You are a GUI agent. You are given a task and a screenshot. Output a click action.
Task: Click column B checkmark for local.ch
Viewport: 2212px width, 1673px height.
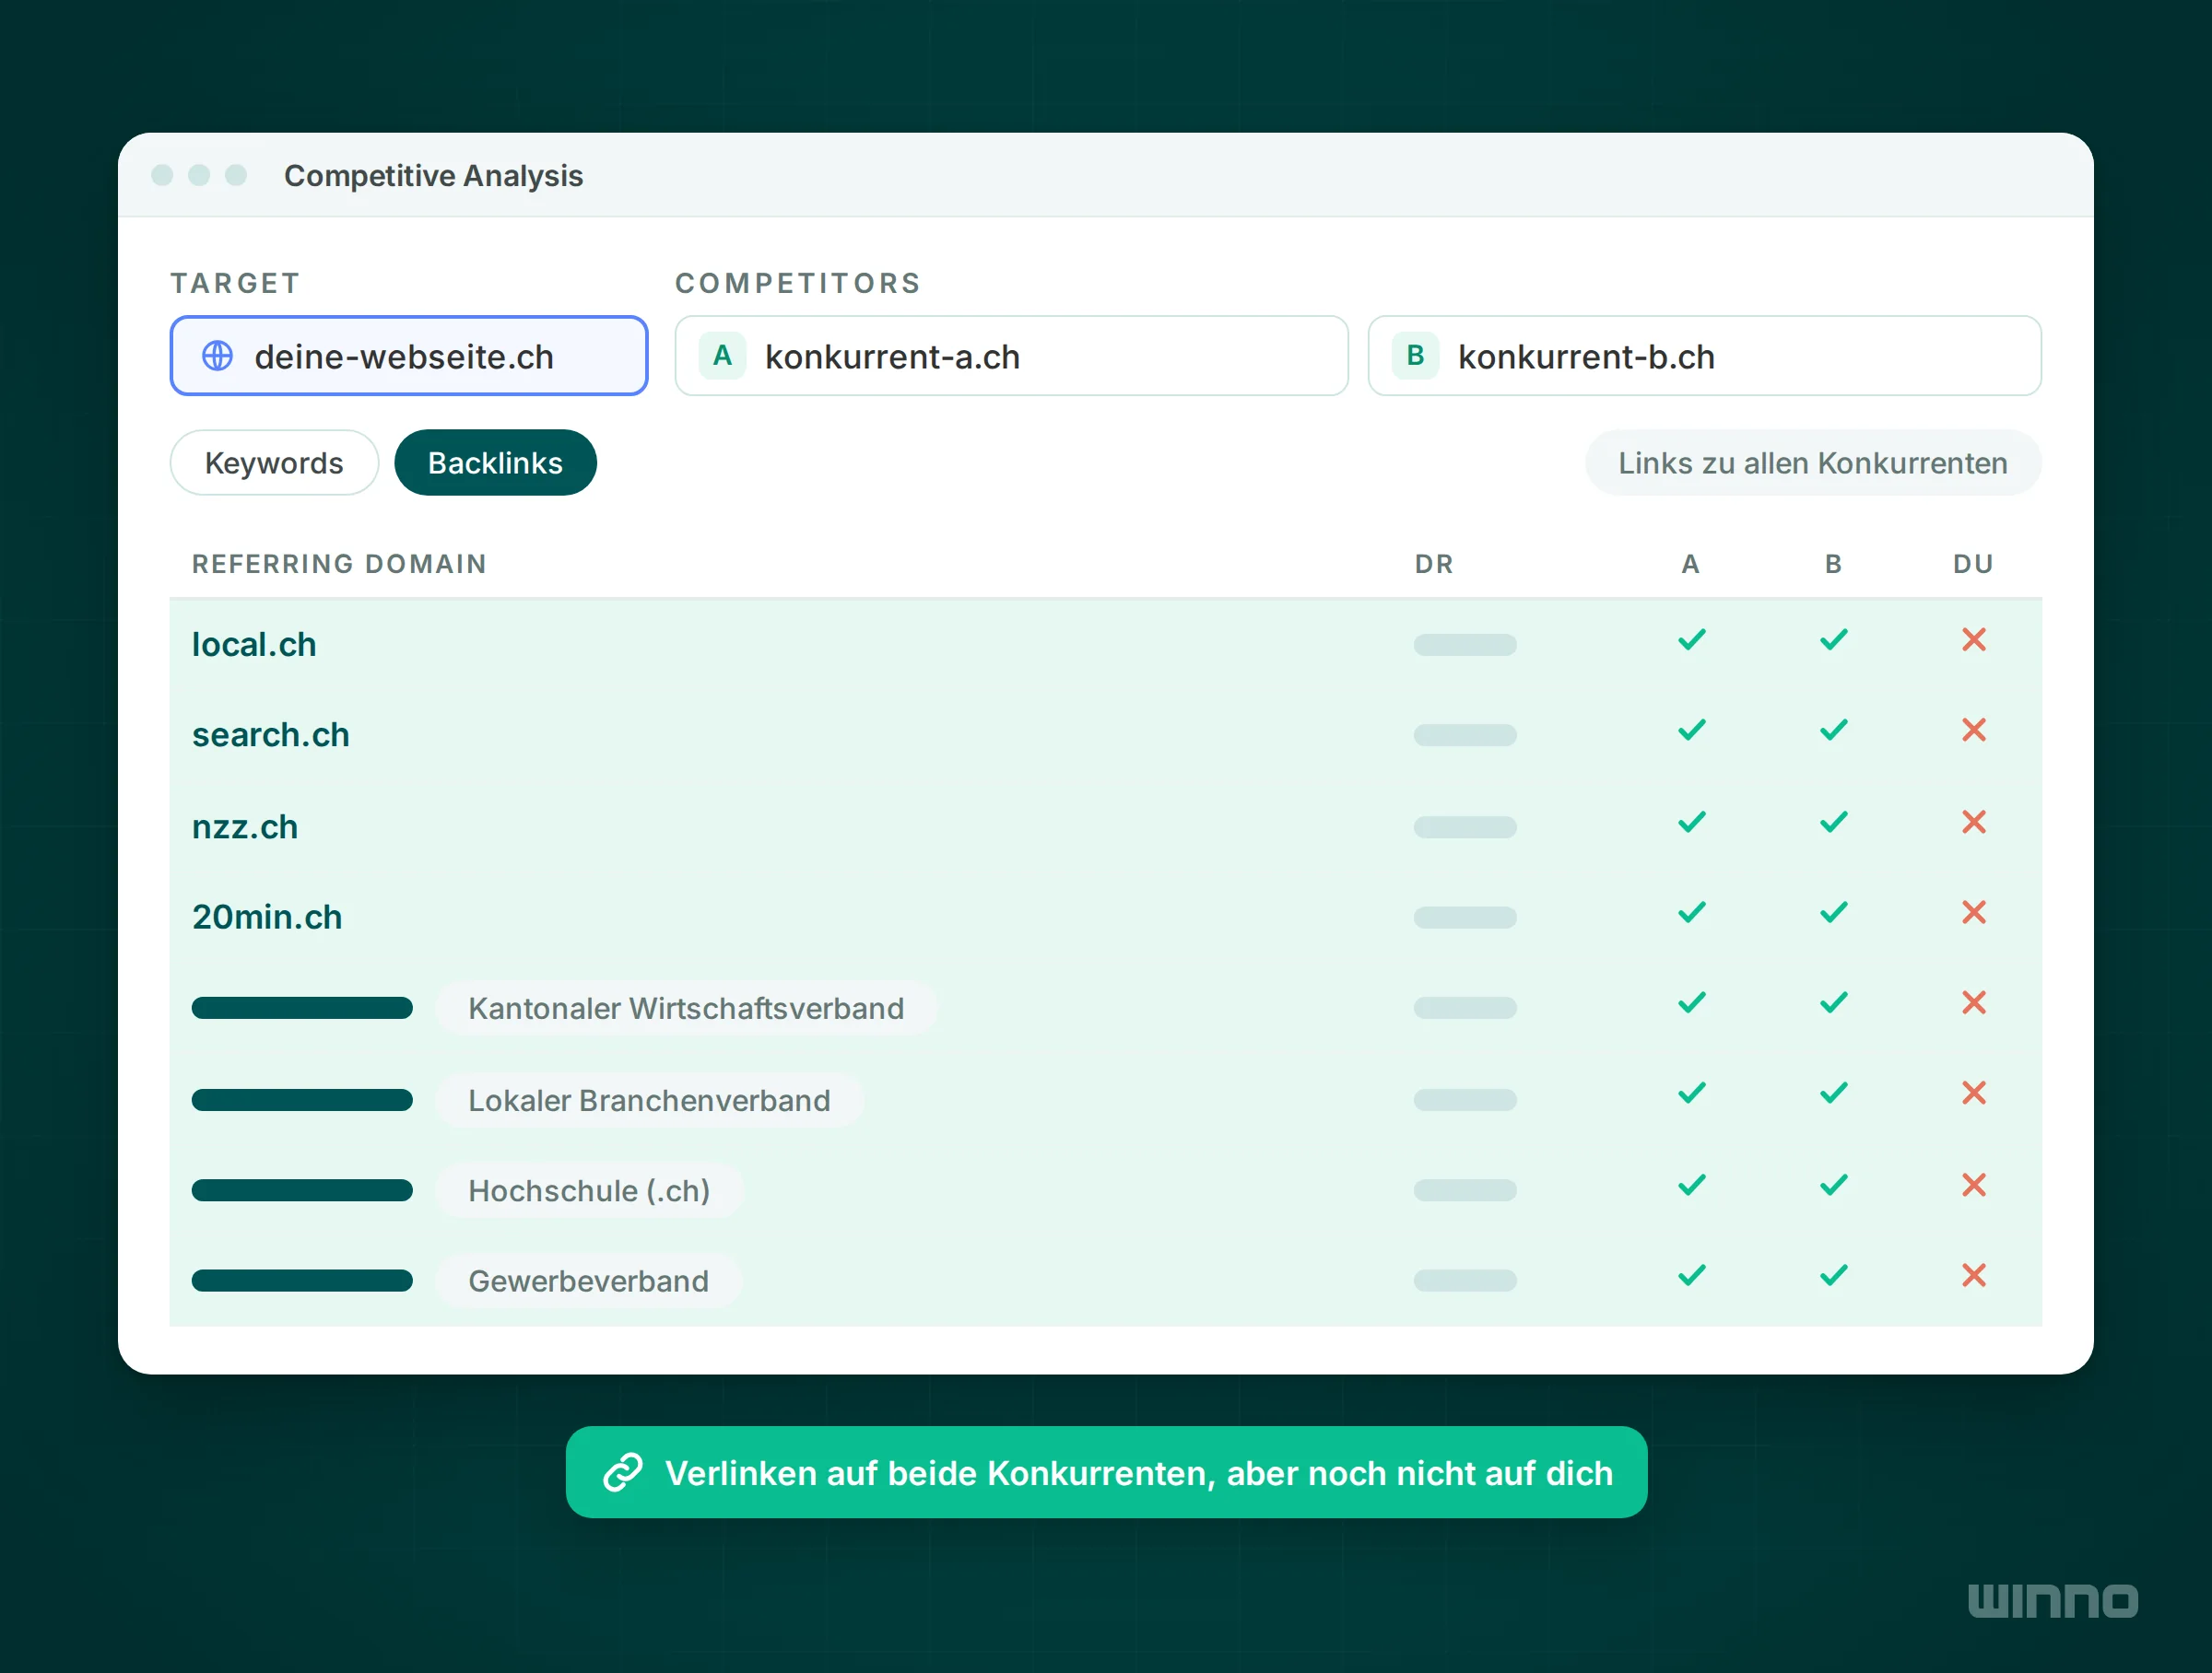coord(1833,639)
